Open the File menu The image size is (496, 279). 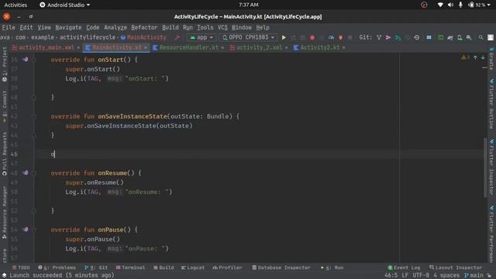click(x=9, y=28)
